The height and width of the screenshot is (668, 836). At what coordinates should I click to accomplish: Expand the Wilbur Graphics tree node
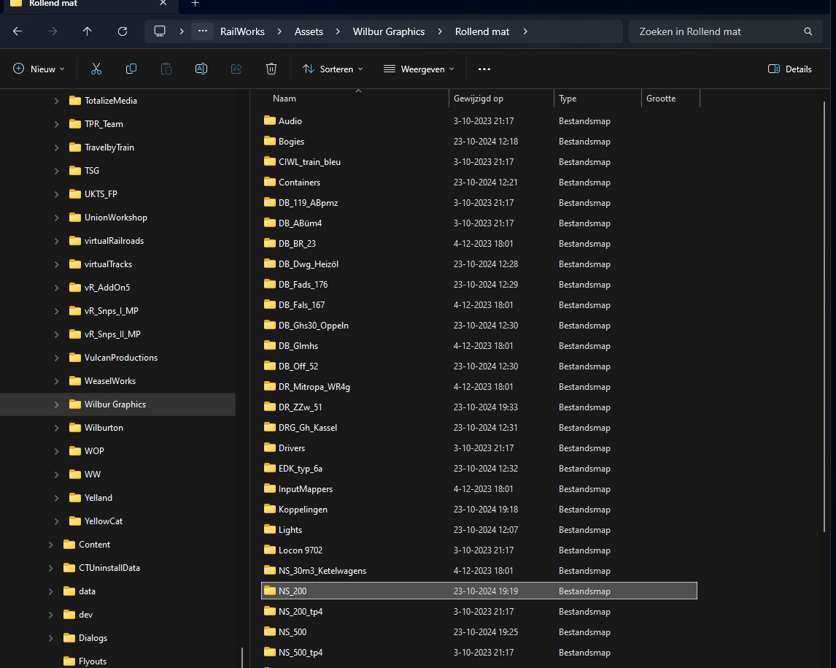pos(56,404)
